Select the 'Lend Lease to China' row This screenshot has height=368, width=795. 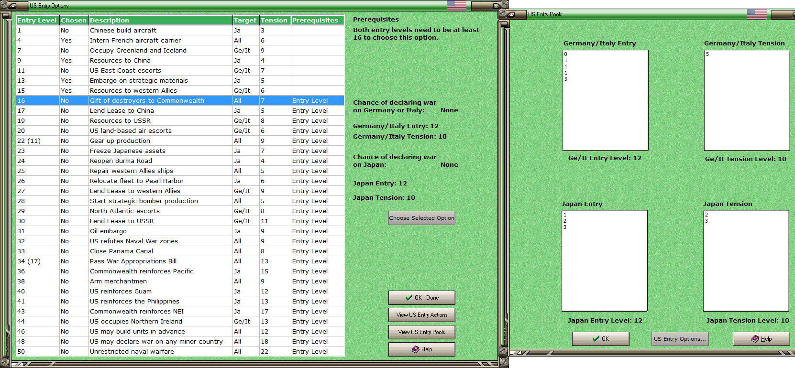pos(180,110)
